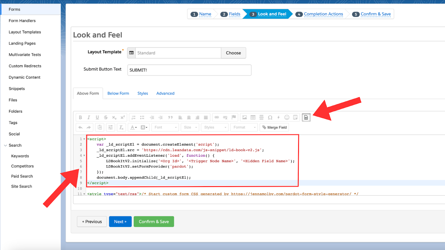The width and height of the screenshot is (445, 250).
Task: Toggle the Source code view button
Action: coord(306,117)
